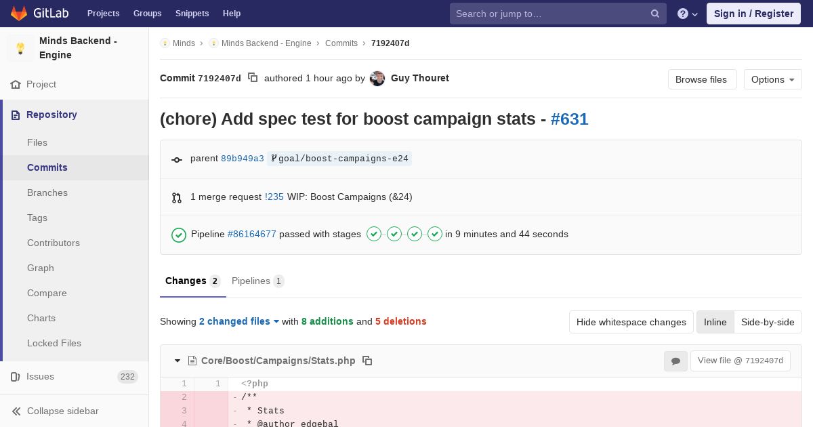Open Charts in sidebar
The height and width of the screenshot is (427, 813).
[x=41, y=318]
